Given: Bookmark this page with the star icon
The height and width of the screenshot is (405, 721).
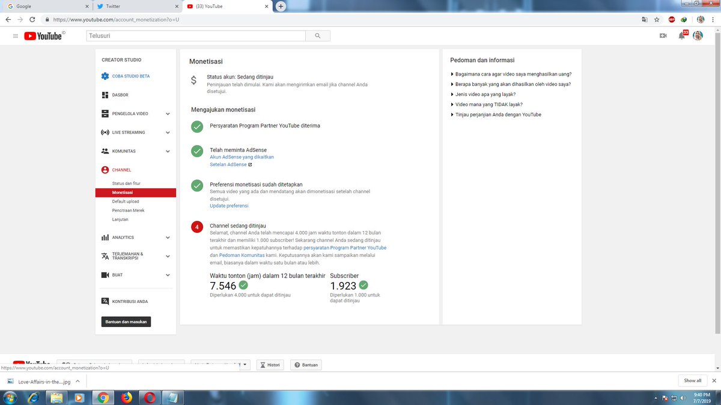Looking at the screenshot, I should (x=657, y=19).
